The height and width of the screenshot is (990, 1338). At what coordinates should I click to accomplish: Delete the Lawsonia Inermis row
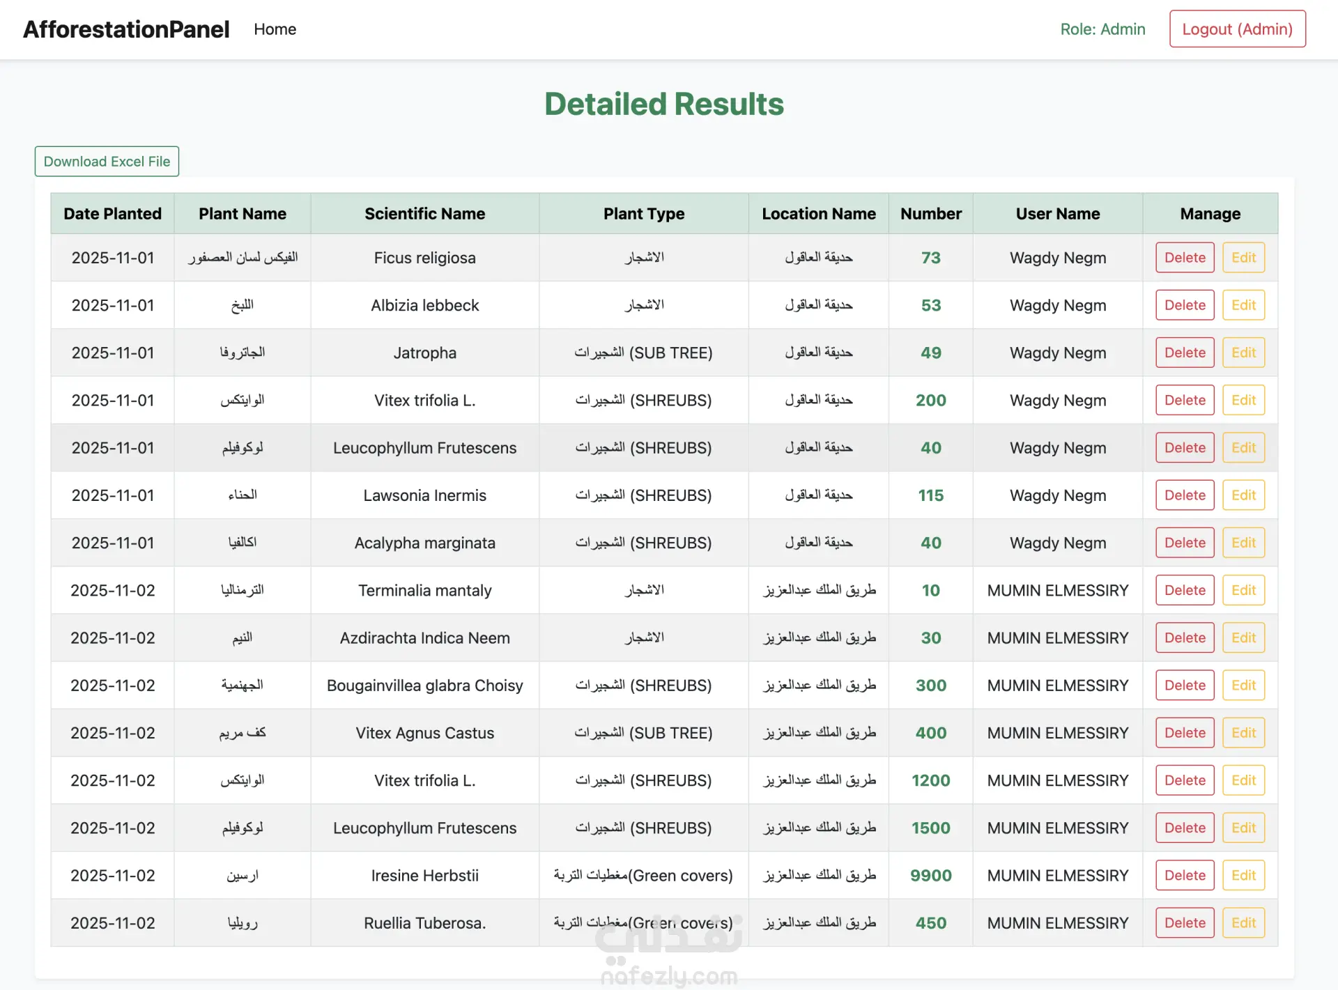coord(1184,495)
